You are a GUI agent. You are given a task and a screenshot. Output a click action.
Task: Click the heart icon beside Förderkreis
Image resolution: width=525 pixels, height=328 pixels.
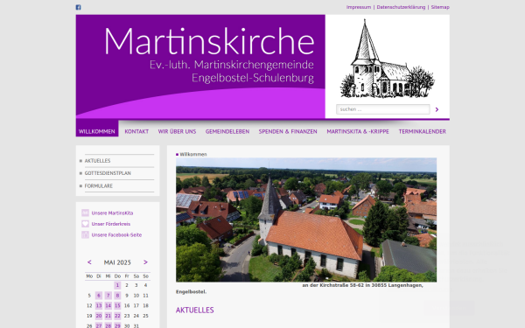[85, 224]
